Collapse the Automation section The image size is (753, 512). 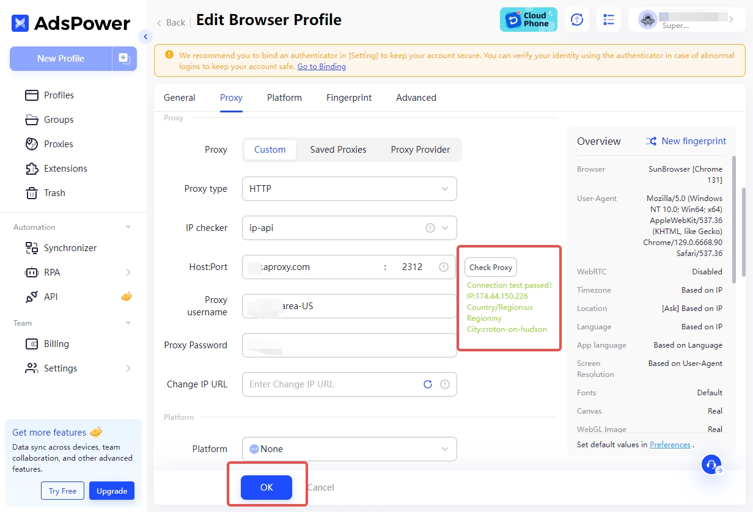click(x=128, y=227)
